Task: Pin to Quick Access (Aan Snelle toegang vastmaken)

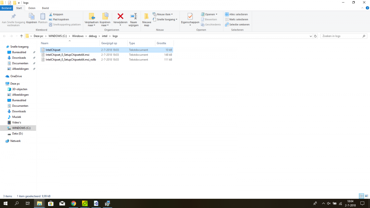Action: [13, 20]
